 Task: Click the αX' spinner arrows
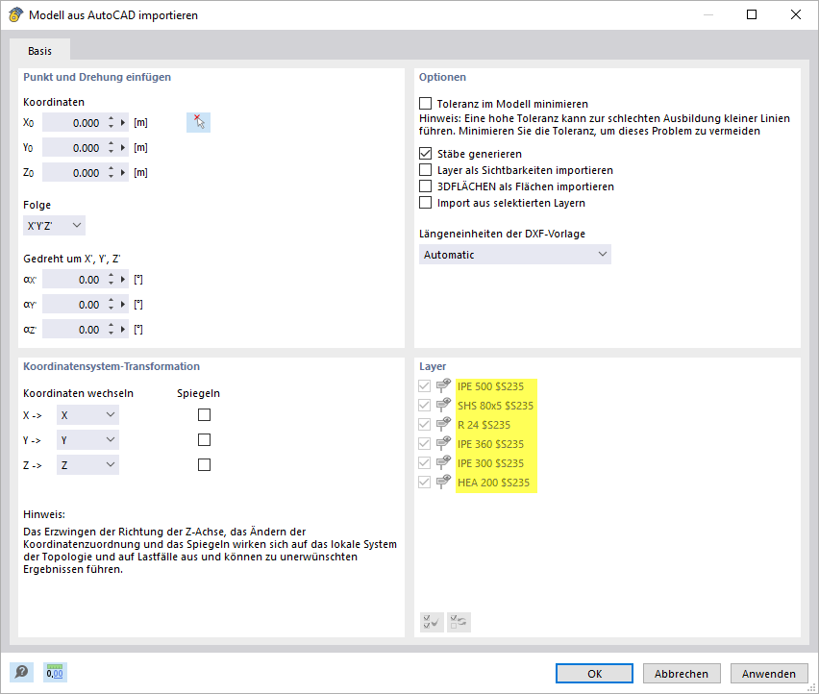[111, 280]
